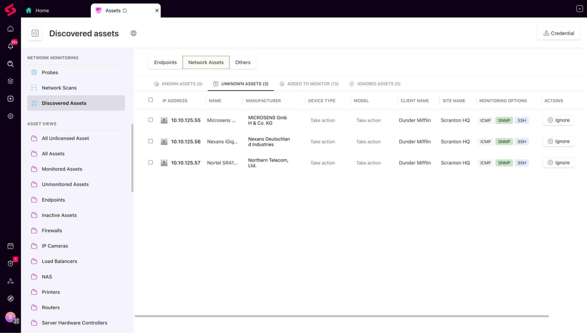Open the calendar icon in left rail
Viewport: 587px width, 333px height.
coord(11,246)
